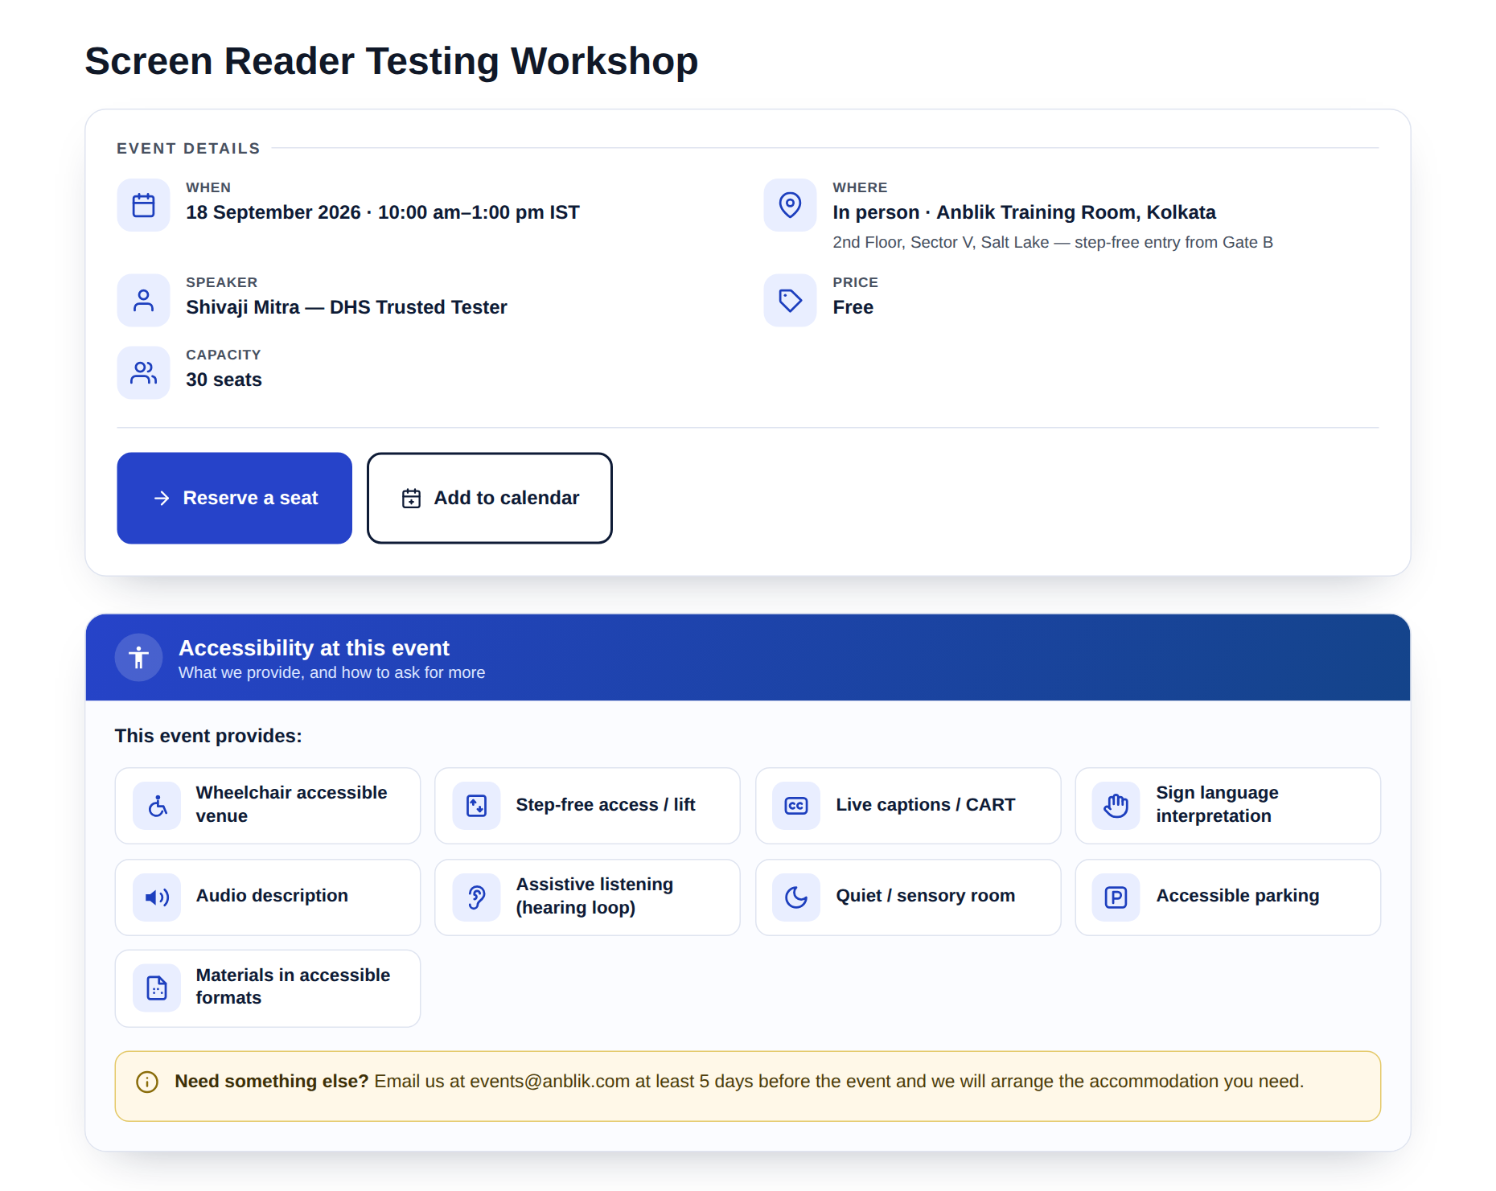Click the date 18 September 2026 text
The image size is (1496, 1191).
click(x=273, y=212)
